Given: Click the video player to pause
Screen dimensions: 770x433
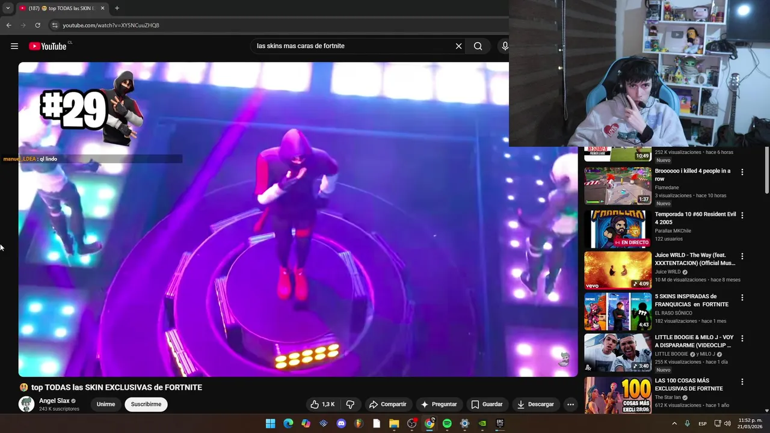Looking at the screenshot, I should [298, 220].
